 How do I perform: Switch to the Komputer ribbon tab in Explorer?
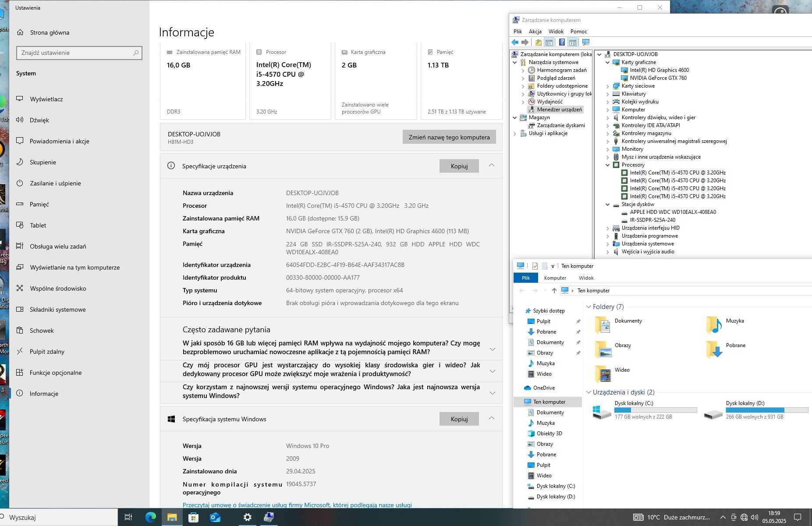pyautogui.click(x=555, y=278)
